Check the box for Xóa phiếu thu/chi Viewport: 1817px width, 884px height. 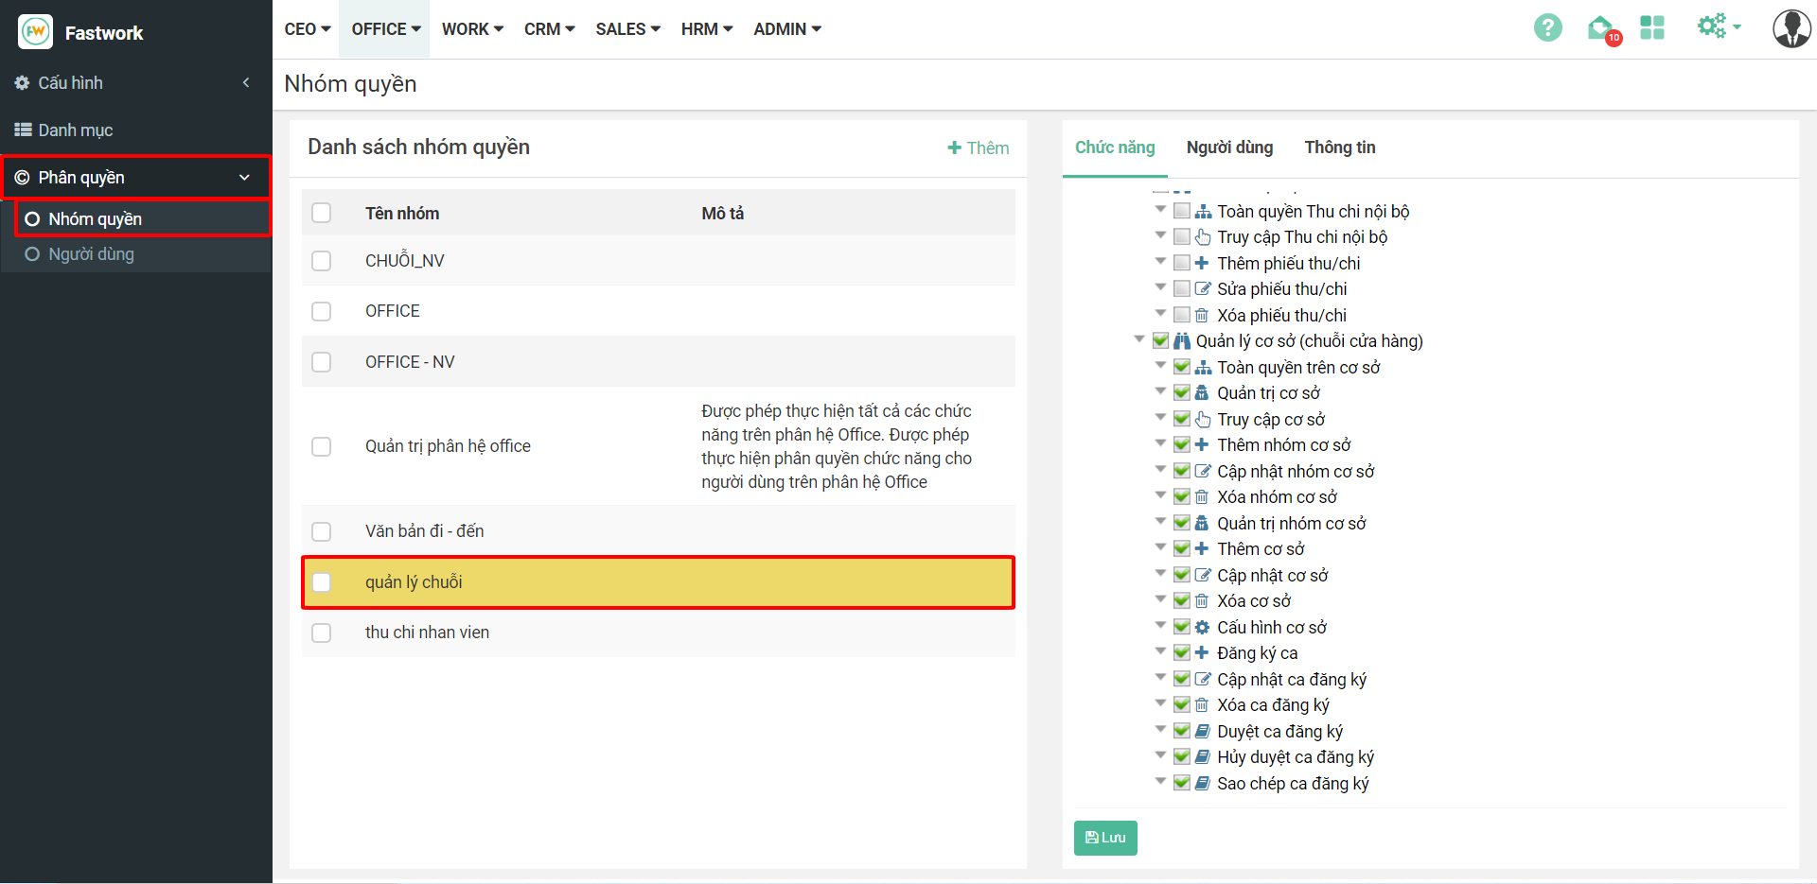(1182, 315)
